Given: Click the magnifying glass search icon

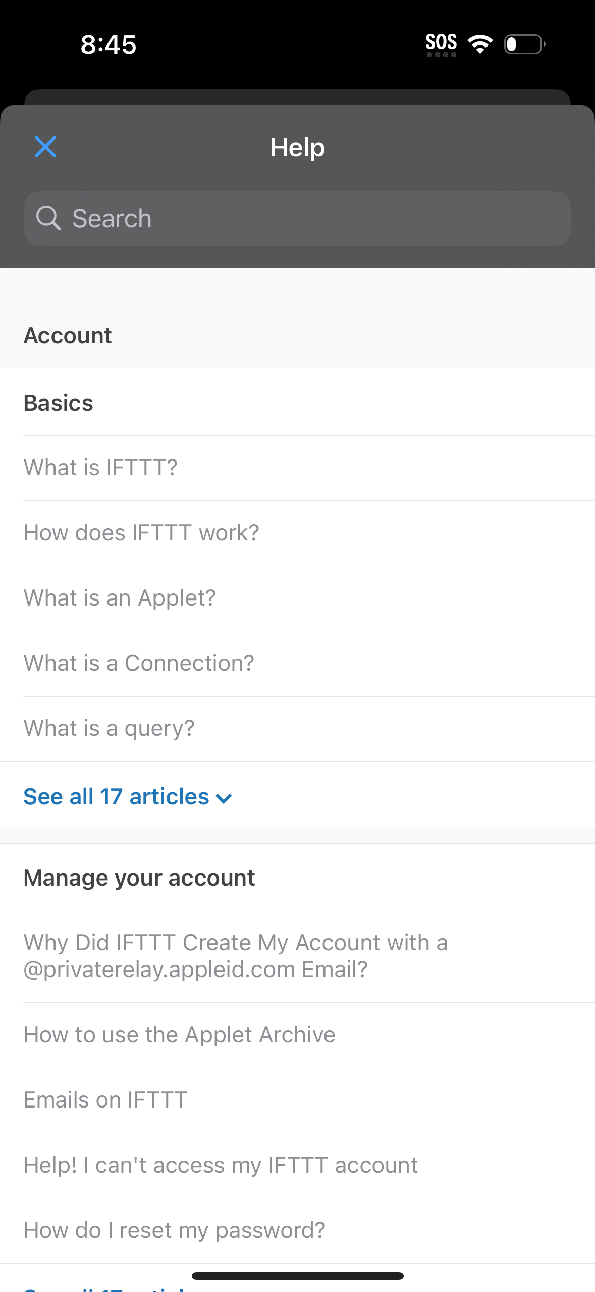Looking at the screenshot, I should tap(49, 218).
